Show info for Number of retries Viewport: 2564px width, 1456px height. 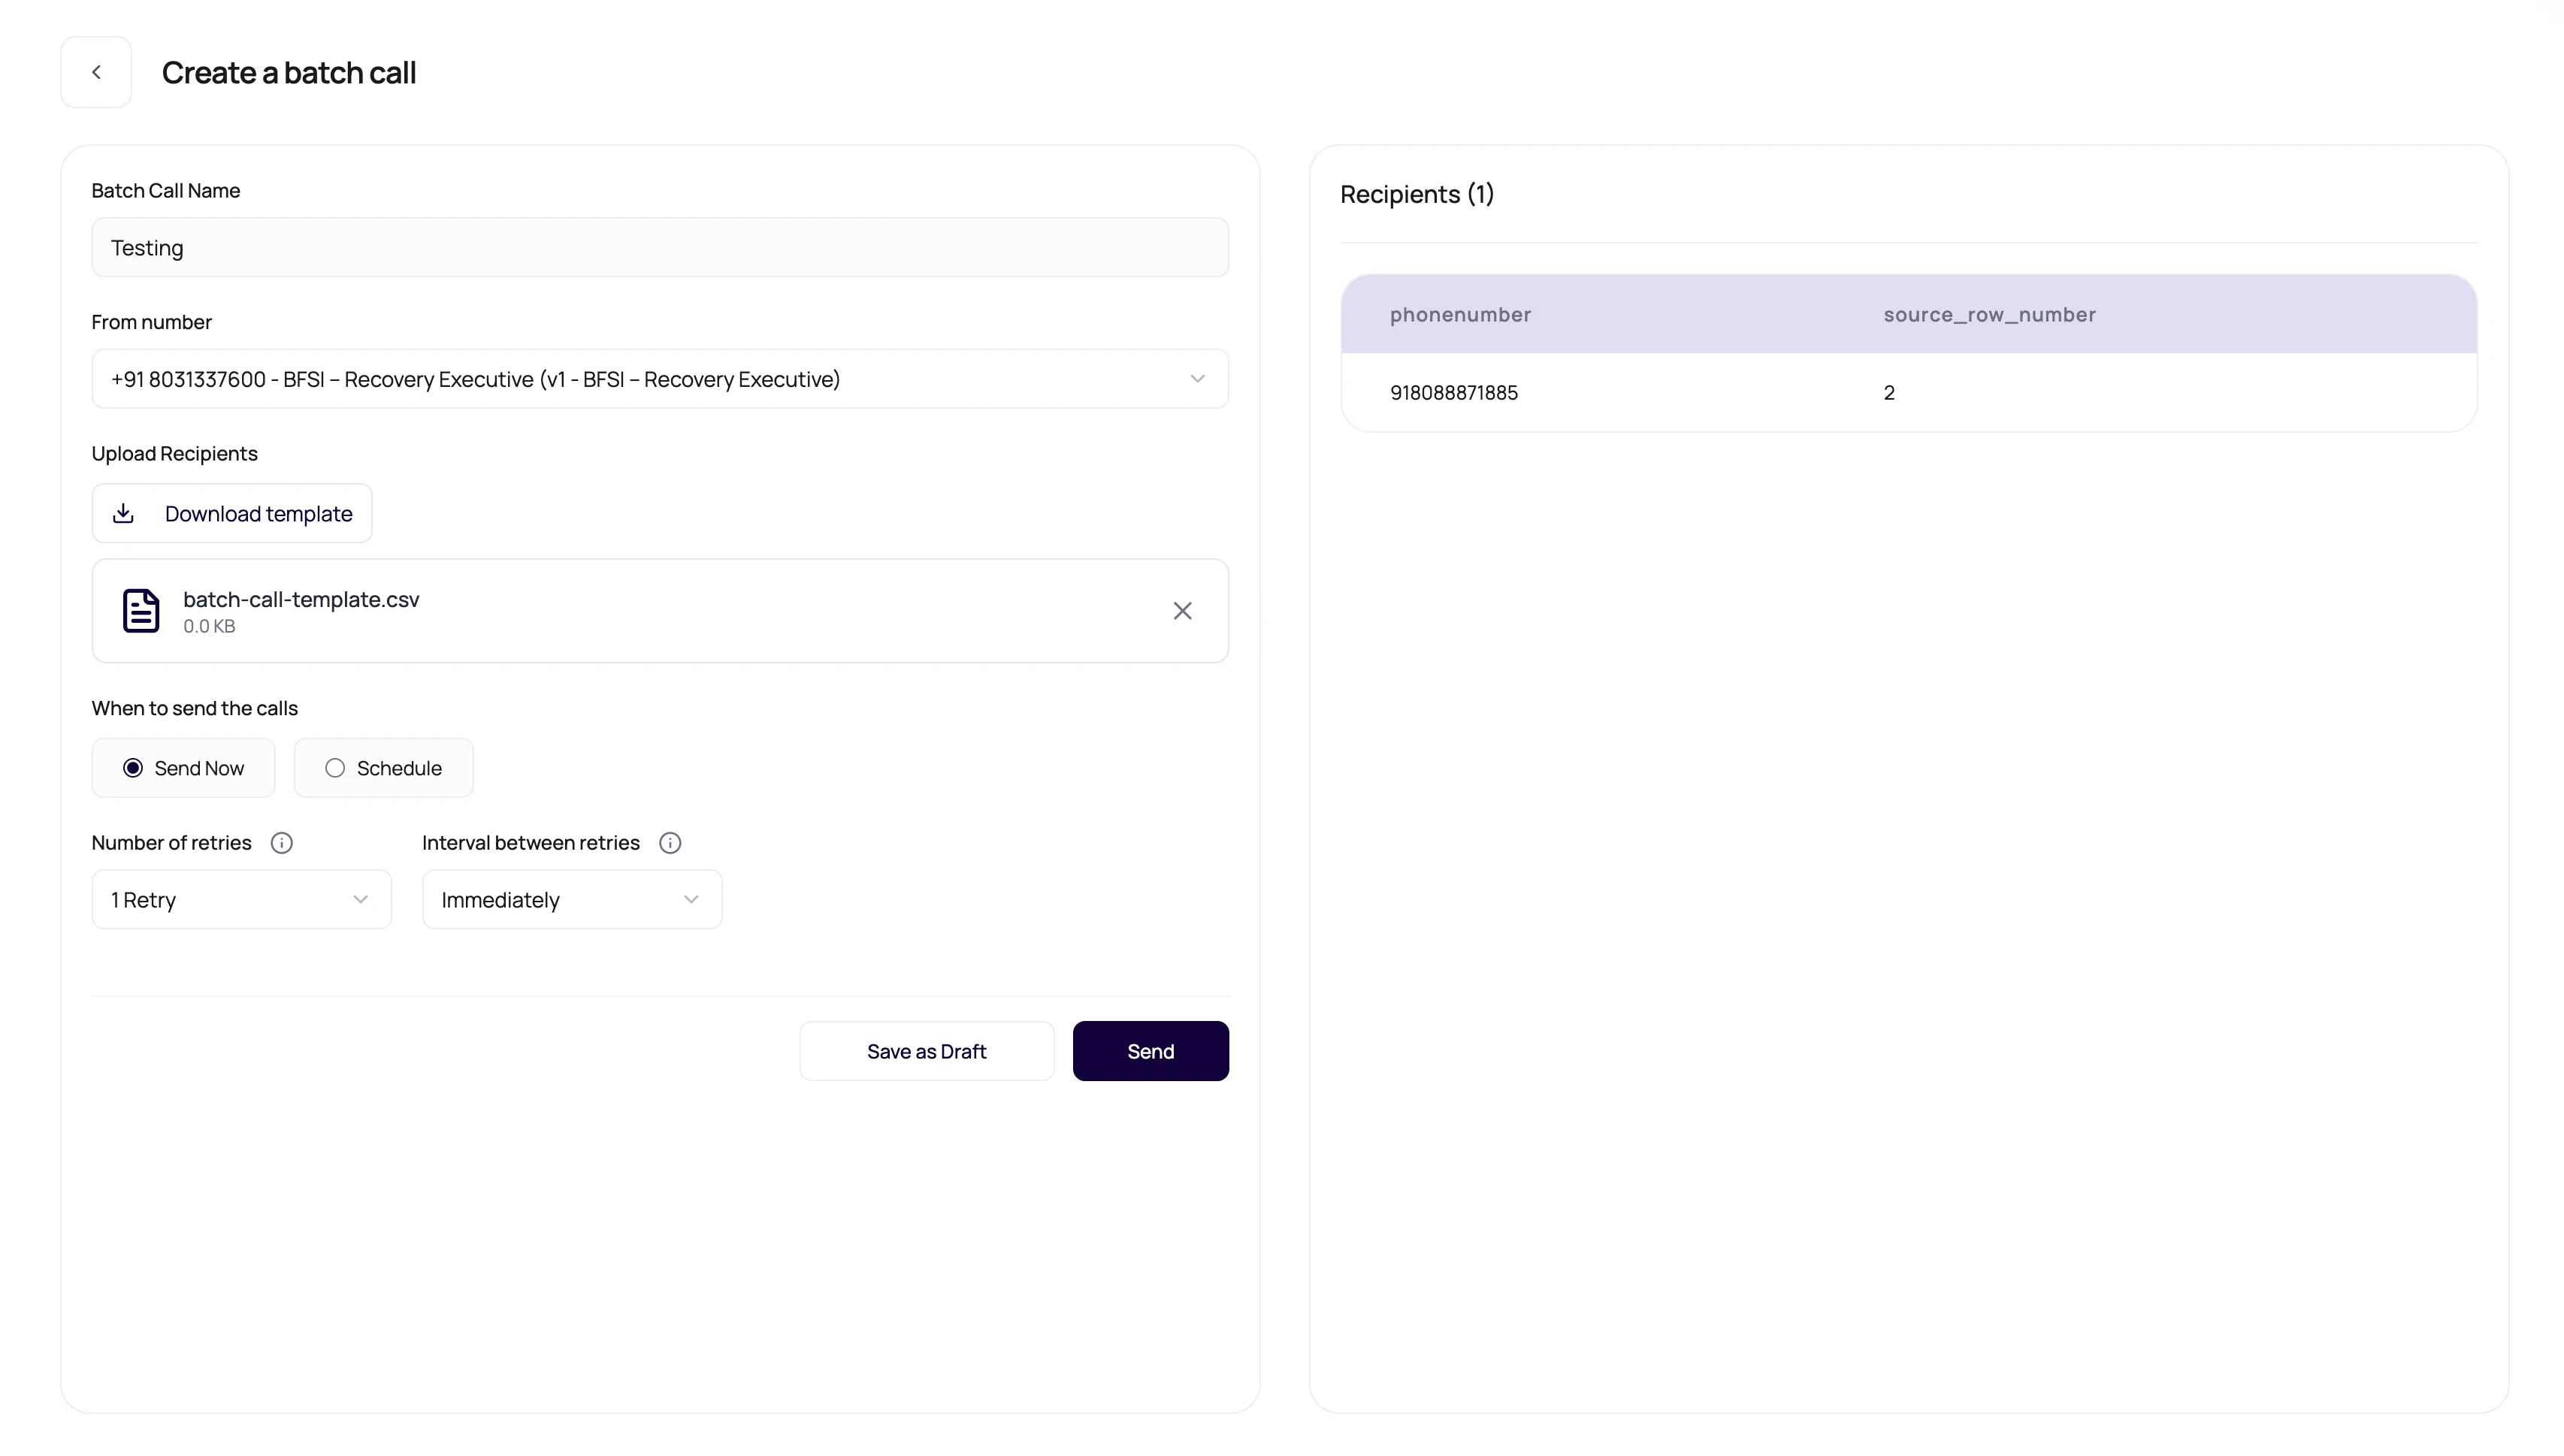pos(282,843)
